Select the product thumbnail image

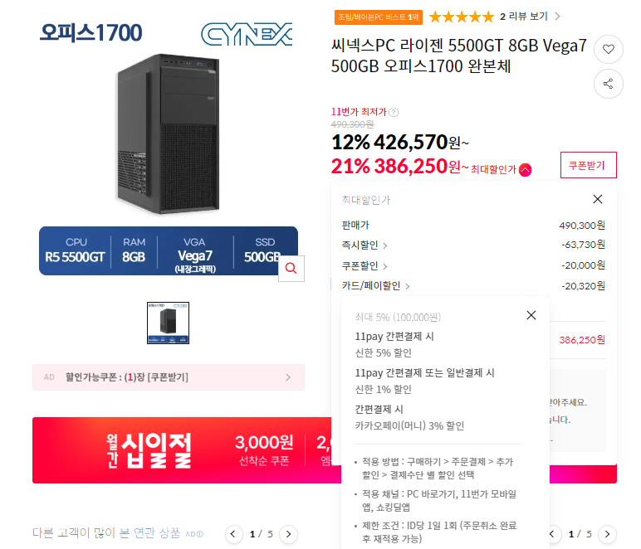[x=169, y=323]
